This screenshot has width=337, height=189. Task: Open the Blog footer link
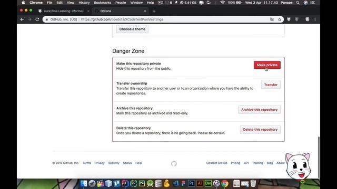coord(270,163)
